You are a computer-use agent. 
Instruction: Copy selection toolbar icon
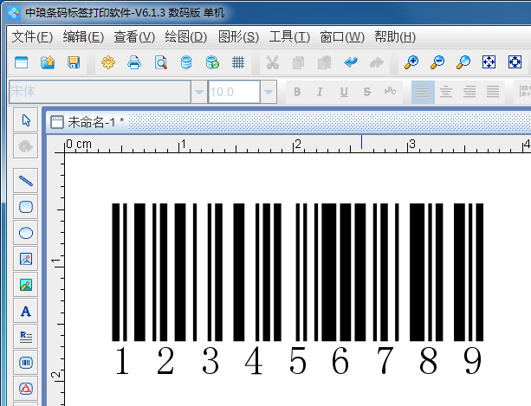point(298,62)
